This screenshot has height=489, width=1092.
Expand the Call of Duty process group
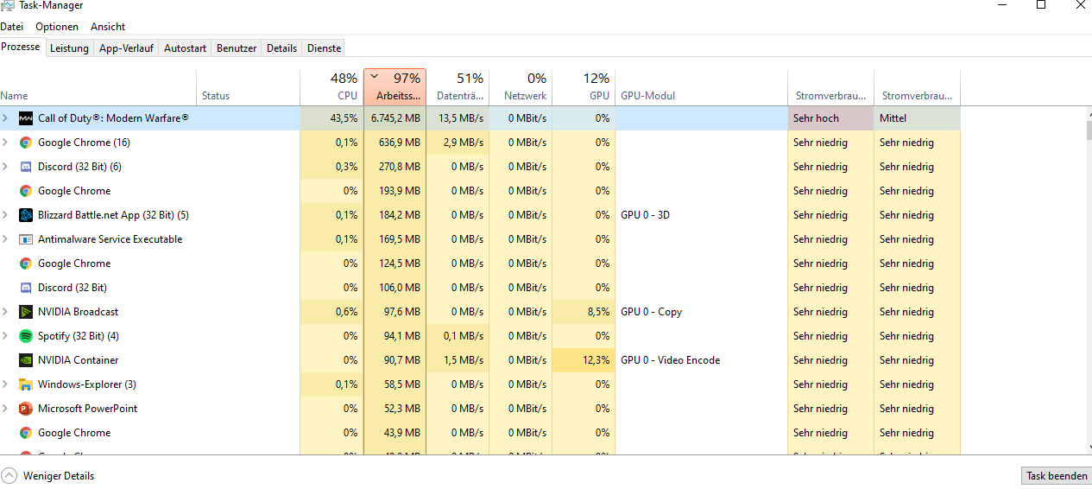pyautogui.click(x=5, y=118)
